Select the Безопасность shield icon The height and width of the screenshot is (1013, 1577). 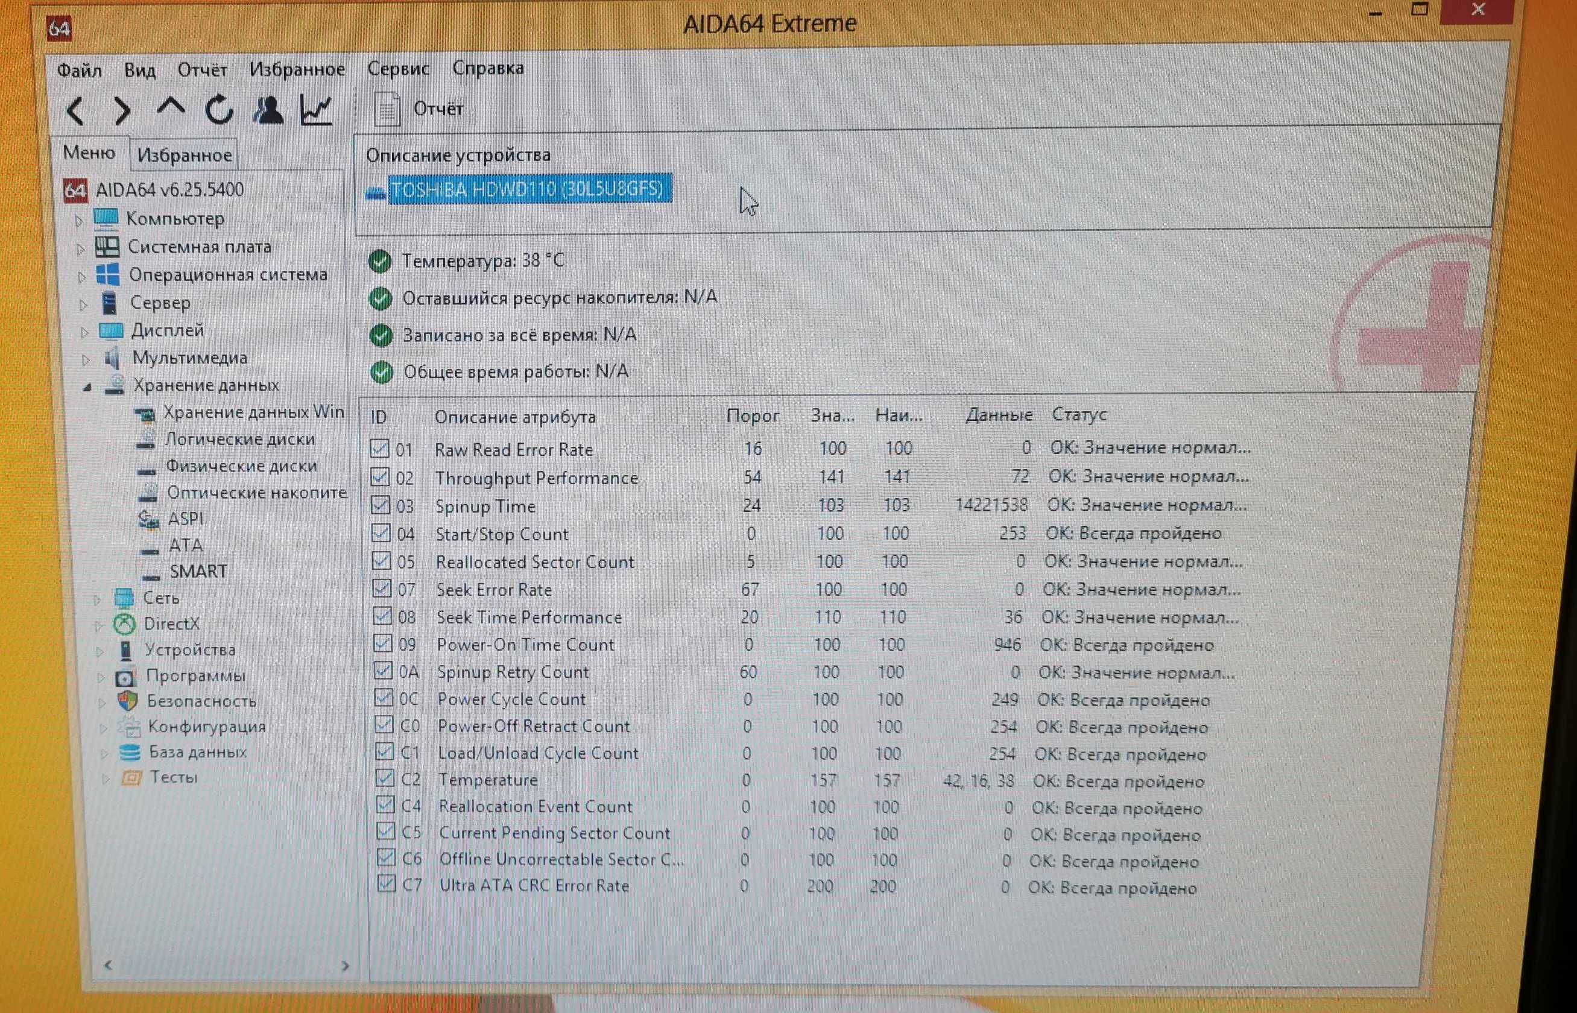pyautogui.click(x=128, y=701)
